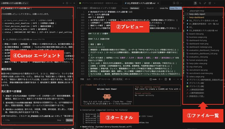Expand the 1 File changes row
The height and width of the screenshot is (129, 225).
(6, 120)
